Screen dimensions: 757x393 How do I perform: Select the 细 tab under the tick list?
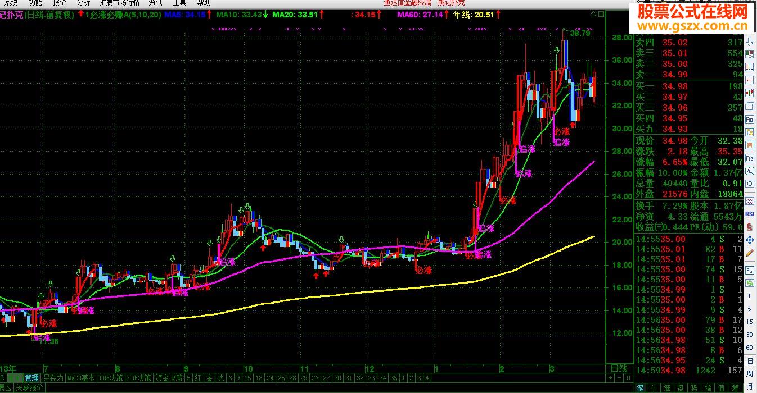coord(668,388)
